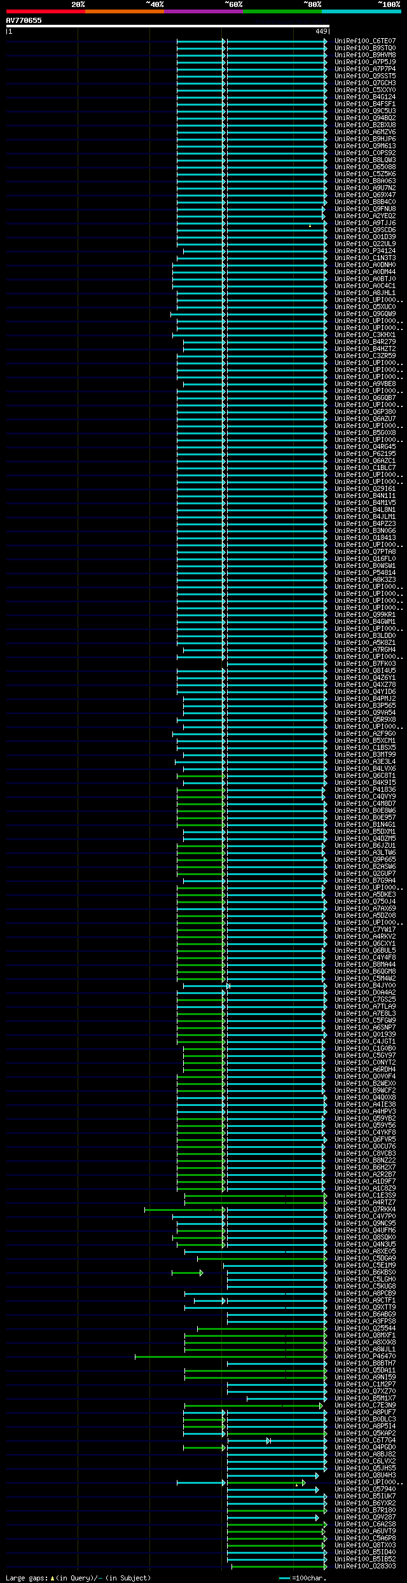The height and width of the screenshot is (1583, 407).
Task: Select the UniRef100_C0PS92 label
Action: pos(365,153)
